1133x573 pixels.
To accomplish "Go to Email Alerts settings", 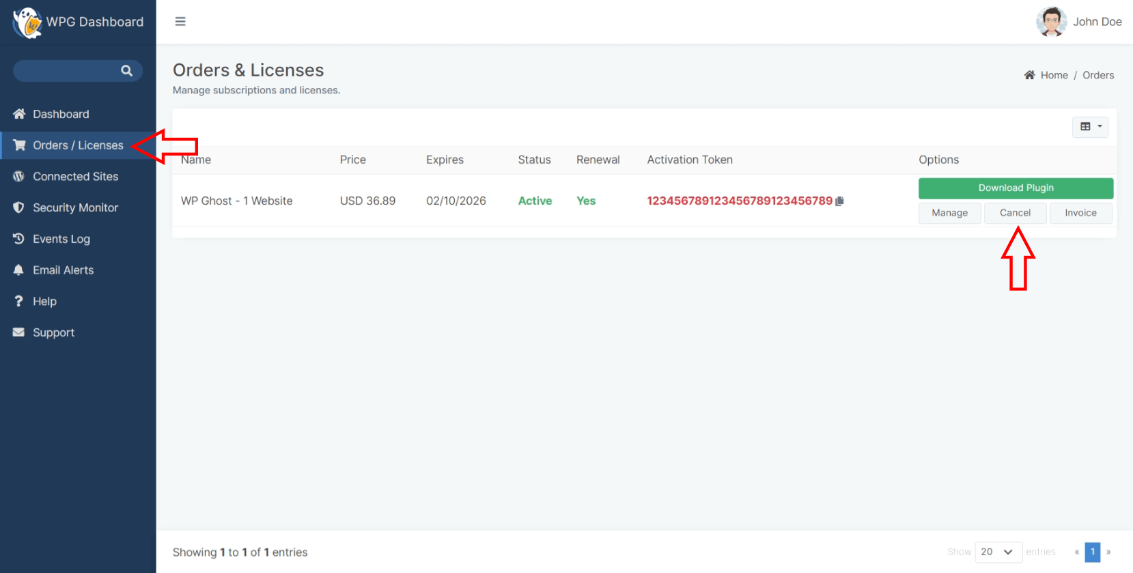I will (x=63, y=270).
